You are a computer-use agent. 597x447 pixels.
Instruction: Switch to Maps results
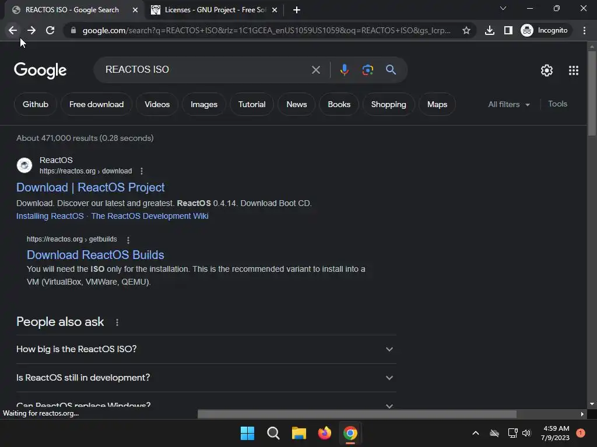437,105
